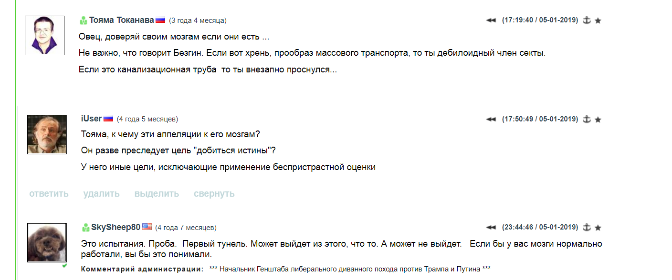Click the US flag next to SkySheep80

click(x=147, y=227)
